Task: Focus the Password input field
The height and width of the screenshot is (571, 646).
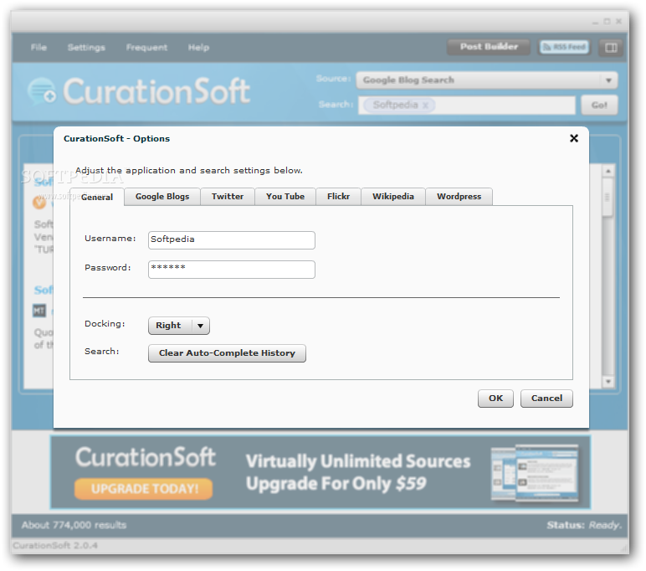Action: [232, 270]
